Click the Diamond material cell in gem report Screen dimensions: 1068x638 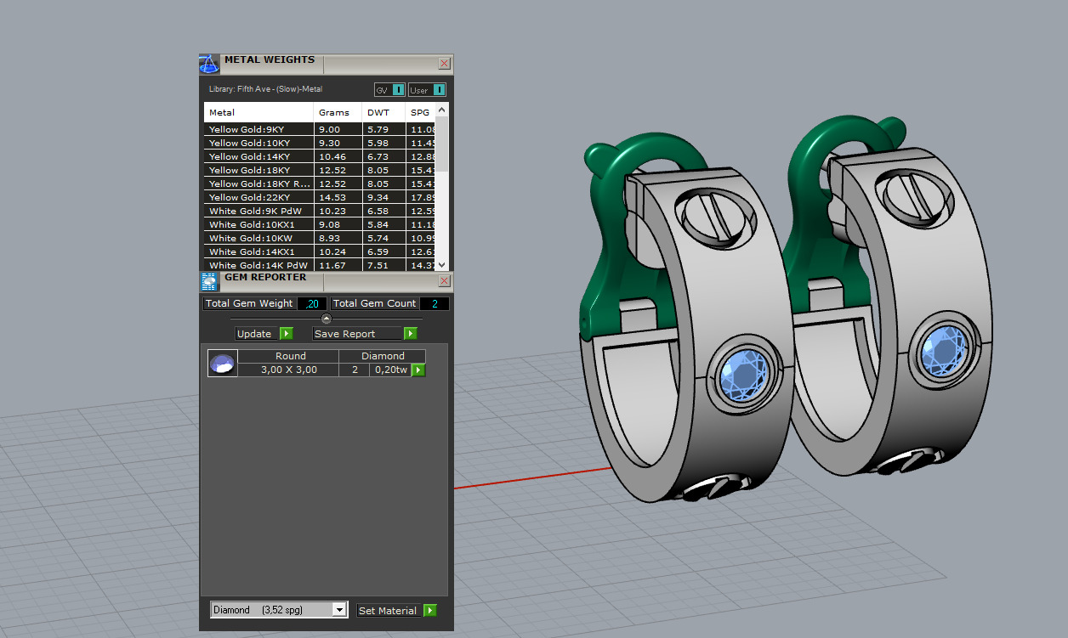[x=383, y=356]
